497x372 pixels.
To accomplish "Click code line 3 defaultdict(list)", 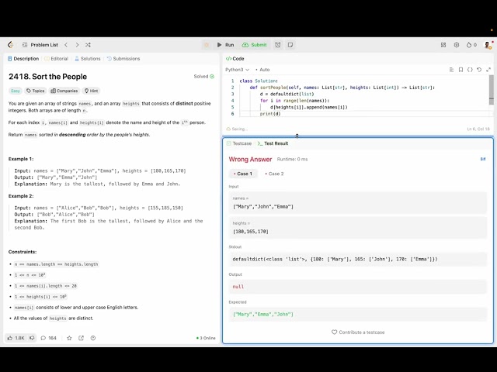I will pos(287,94).
